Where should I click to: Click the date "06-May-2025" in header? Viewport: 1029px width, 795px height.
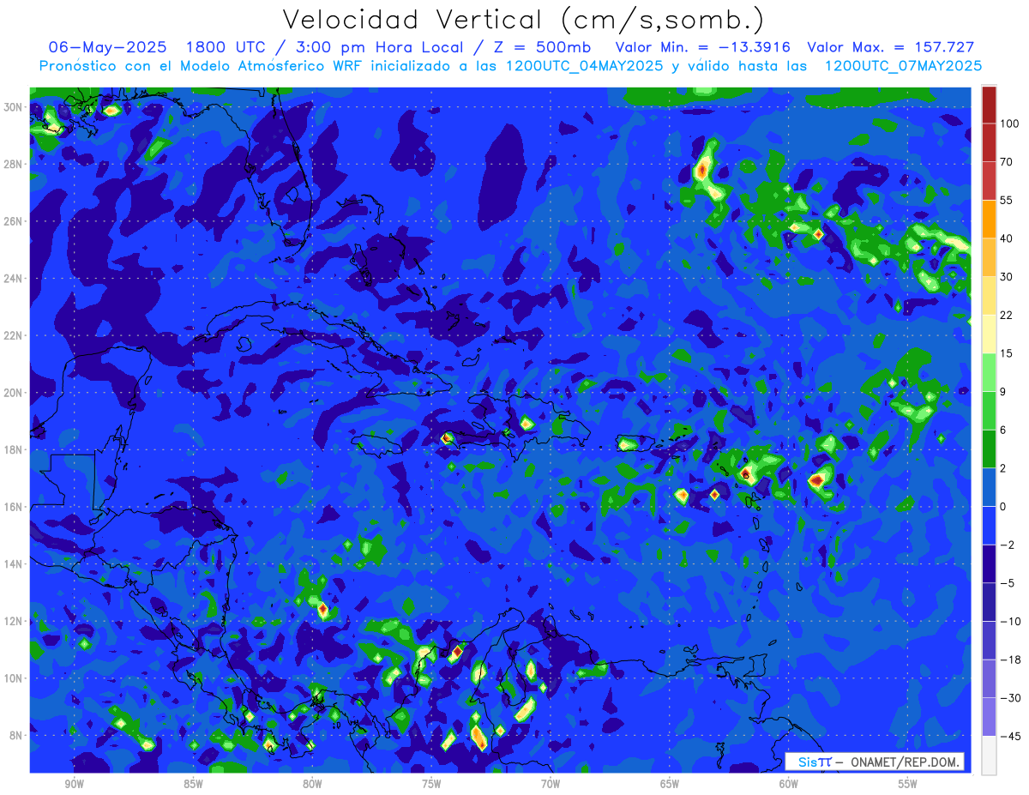pyautogui.click(x=108, y=47)
